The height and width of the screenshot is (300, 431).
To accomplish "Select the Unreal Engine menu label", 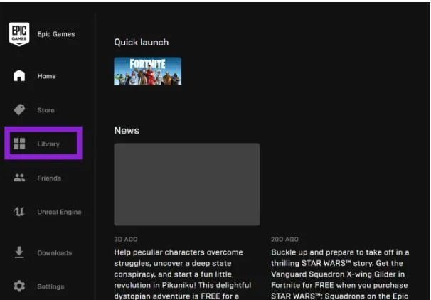I will pyautogui.click(x=59, y=212).
